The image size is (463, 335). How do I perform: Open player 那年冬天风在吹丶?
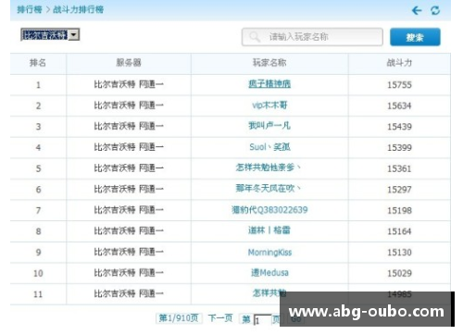coord(268,188)
